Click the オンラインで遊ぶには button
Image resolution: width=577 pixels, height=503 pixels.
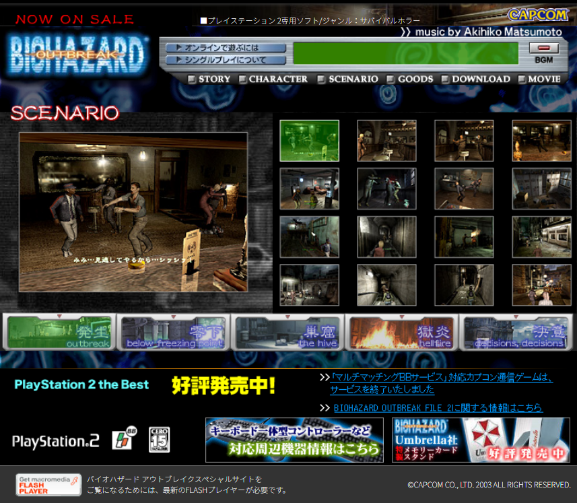click(x=226, y=48)
